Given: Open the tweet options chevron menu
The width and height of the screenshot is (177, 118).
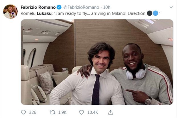Looking at the screenshot, I should coord(171,7).
